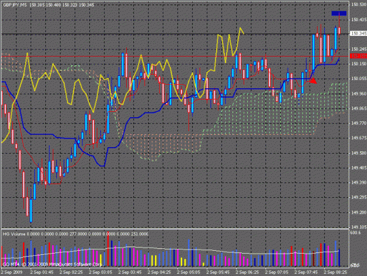Click the 150.245 price axis label
Screen dimensions: 367x276
click(x=359, y=49)
